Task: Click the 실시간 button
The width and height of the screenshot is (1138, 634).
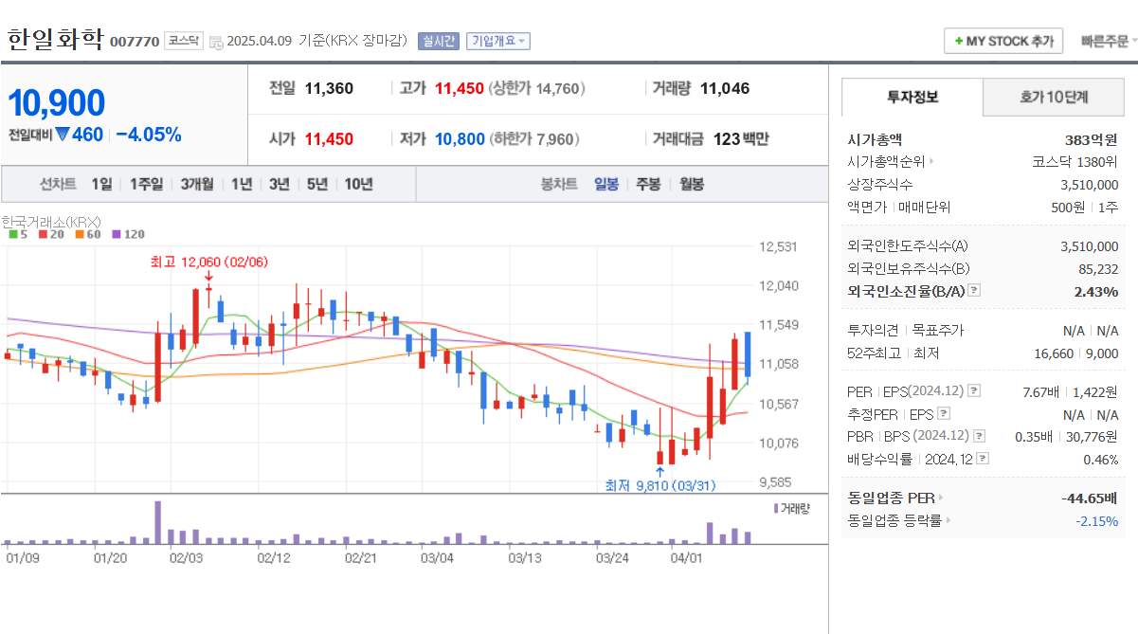Action: (442, 40)
